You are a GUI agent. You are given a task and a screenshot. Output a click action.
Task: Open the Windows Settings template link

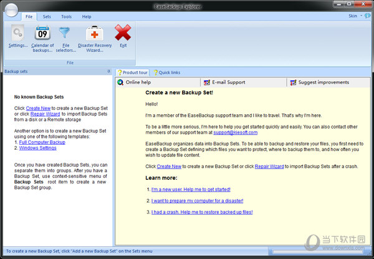tap(37, 148)
